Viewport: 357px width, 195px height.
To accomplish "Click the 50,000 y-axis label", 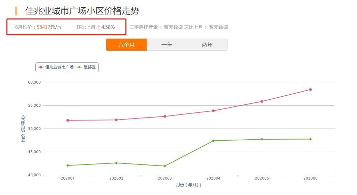I will click(34, 129).
